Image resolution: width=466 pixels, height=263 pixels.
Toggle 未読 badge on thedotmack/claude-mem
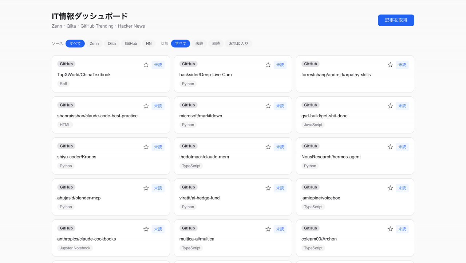[280, 147]
